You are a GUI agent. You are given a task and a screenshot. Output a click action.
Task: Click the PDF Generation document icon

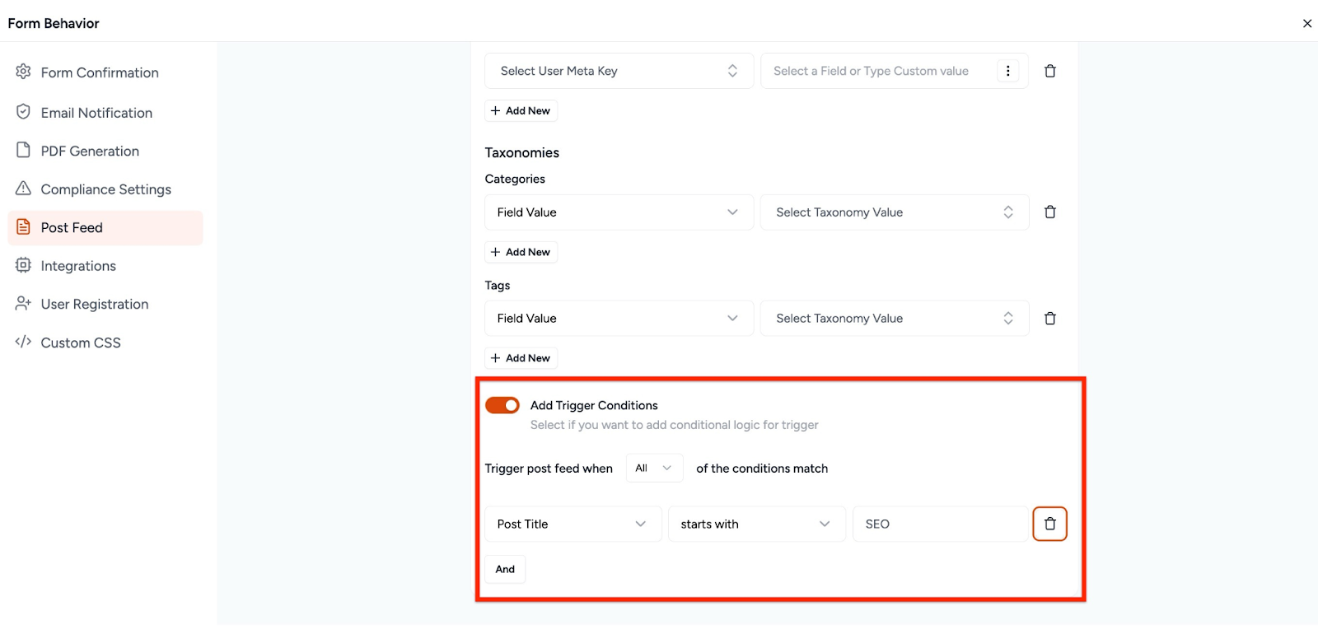23,151
